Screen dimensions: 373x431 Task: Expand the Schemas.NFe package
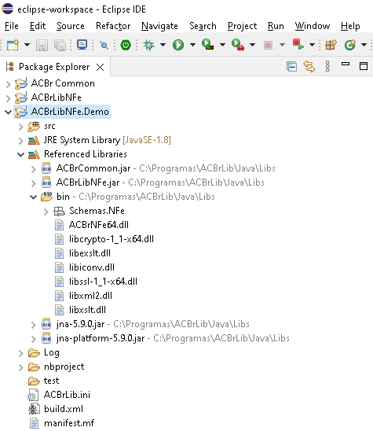[46, 212]
